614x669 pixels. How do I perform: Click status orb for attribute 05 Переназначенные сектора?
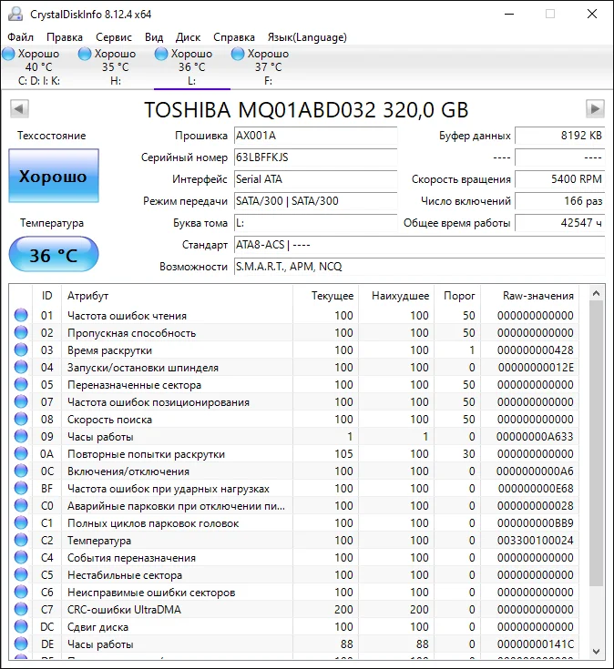point(21,384)
